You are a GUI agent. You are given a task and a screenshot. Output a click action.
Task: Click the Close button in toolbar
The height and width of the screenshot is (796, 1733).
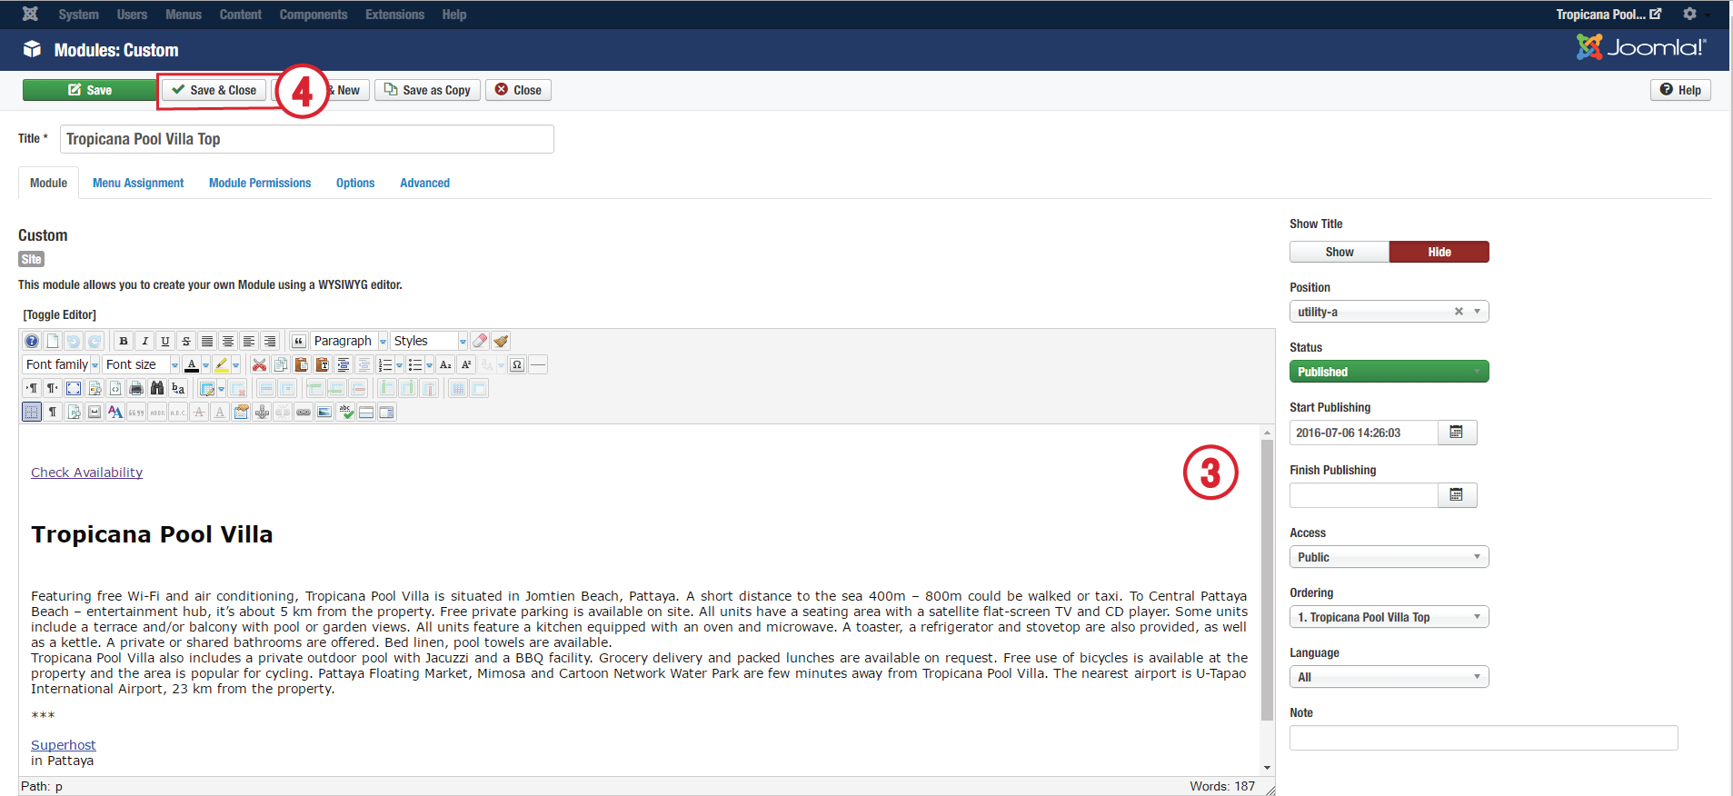coord(518,90)
